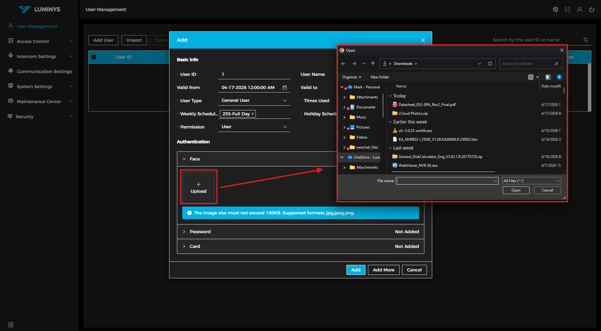Click the calendar icon in Valid from
This screenshot has height=331, width=601.
(x=284, y=87)
